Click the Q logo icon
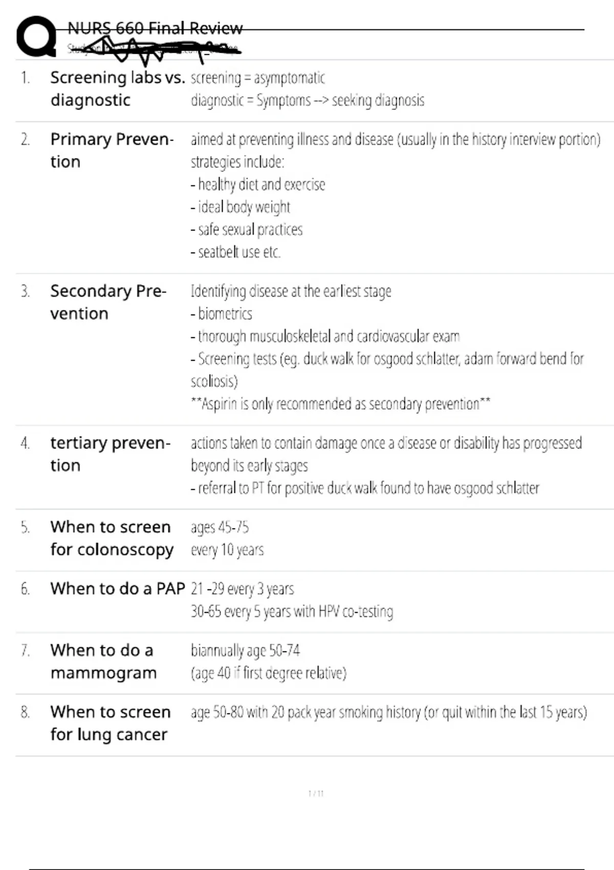Image resolution: width=614 pixels, height=870 pixels. (36, 36)
